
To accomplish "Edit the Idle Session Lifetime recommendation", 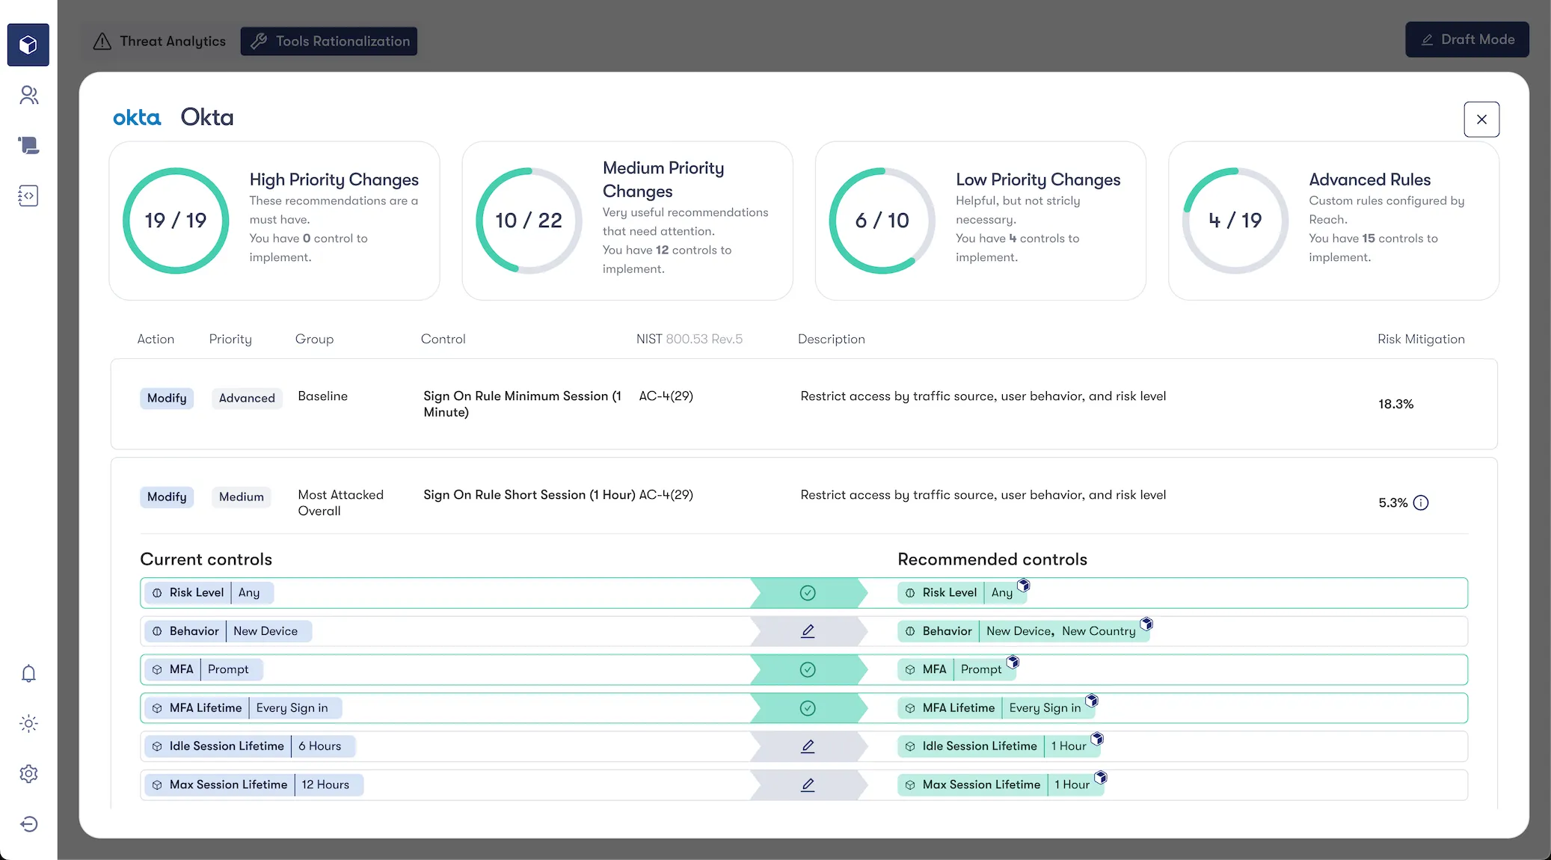I will [x=808, y=746].
